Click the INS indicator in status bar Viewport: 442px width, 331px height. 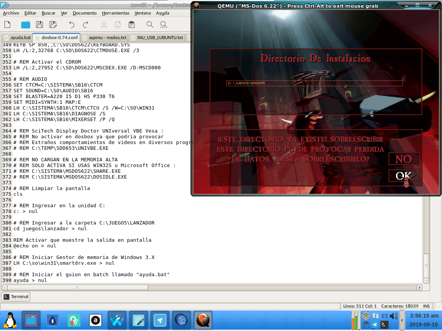426,306
